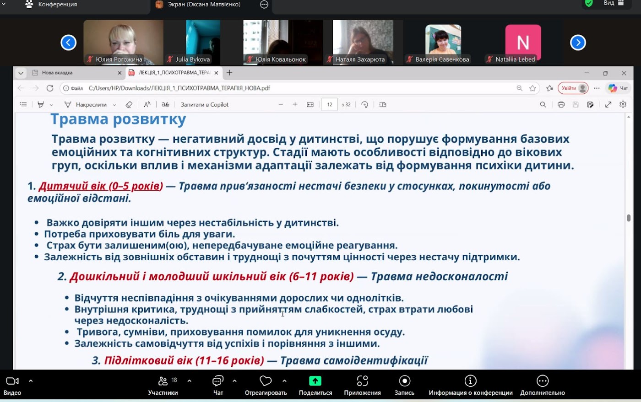Expand the Накреслити draw options arrow
641x402 pixels.
[x=114, y=105]
